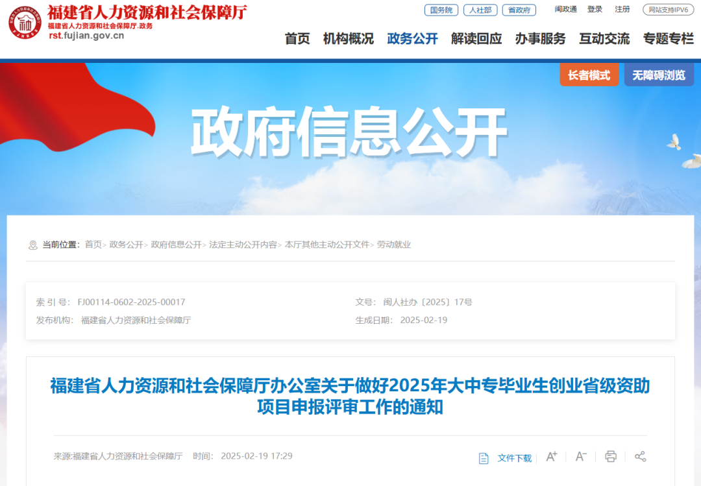Turn on 无障碍浏览 accessibility browsing
Screen dimensions: 701x486
(659, 75)
